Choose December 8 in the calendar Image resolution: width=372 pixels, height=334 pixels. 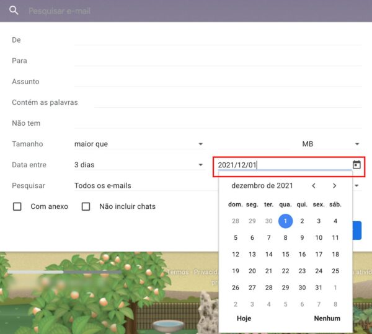click(285, 237)
